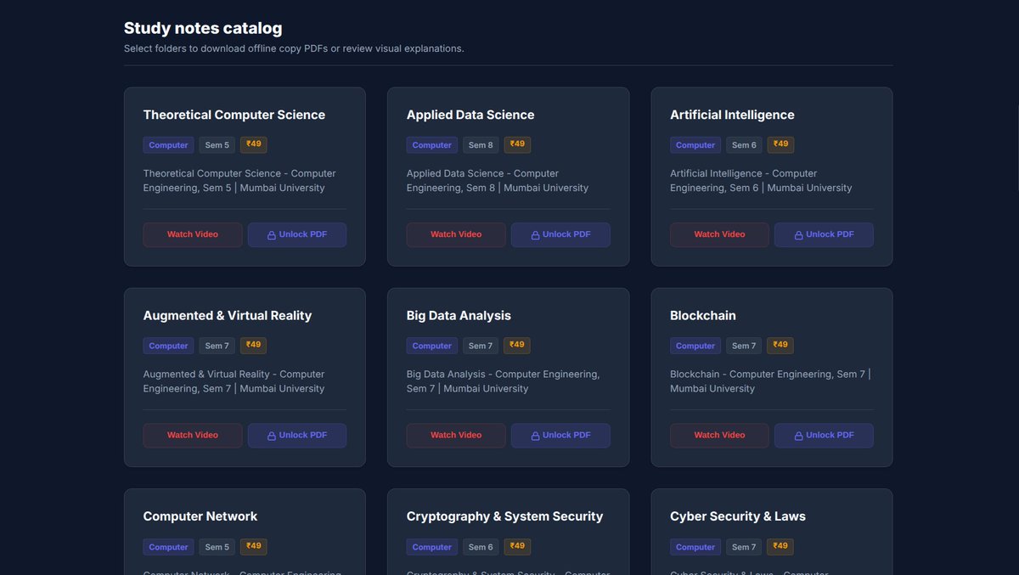Viewport: 1019px width, 575px height.
Task: Click lock icon on Big Data Analysis Unlock PDF
Action: click(x=536, y=436)
